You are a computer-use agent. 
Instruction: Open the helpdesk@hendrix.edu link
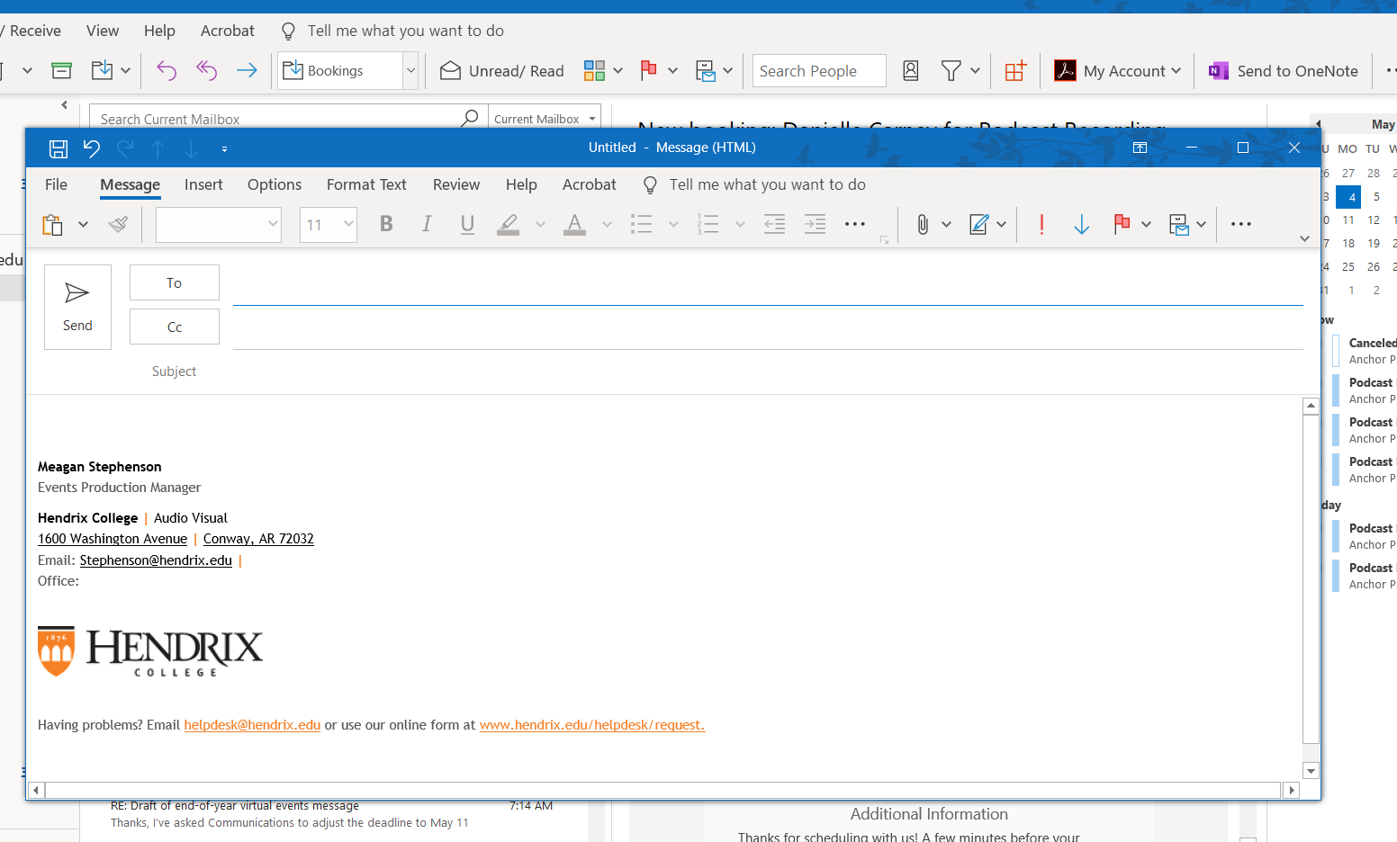pos(252,725)
